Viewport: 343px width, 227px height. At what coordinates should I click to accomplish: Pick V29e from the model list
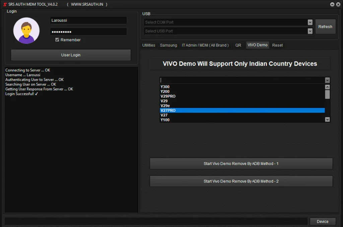pyautogui.click(x=243, y=106)
